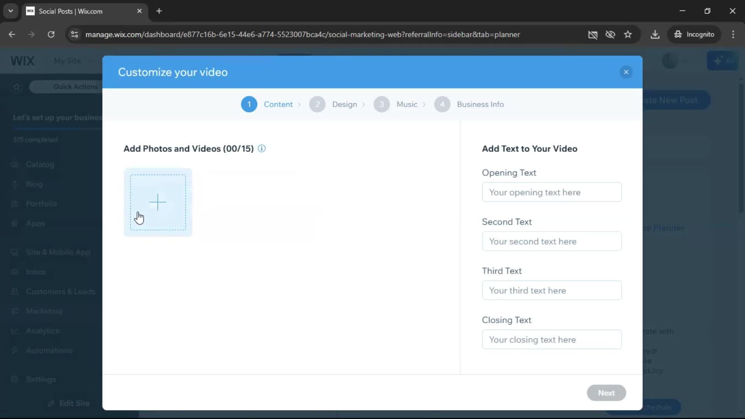Image resolution: width=745 pixels, height=419 pixels.
Task: Open Customers & Leads in sidebar
Action: click(60, 291)
